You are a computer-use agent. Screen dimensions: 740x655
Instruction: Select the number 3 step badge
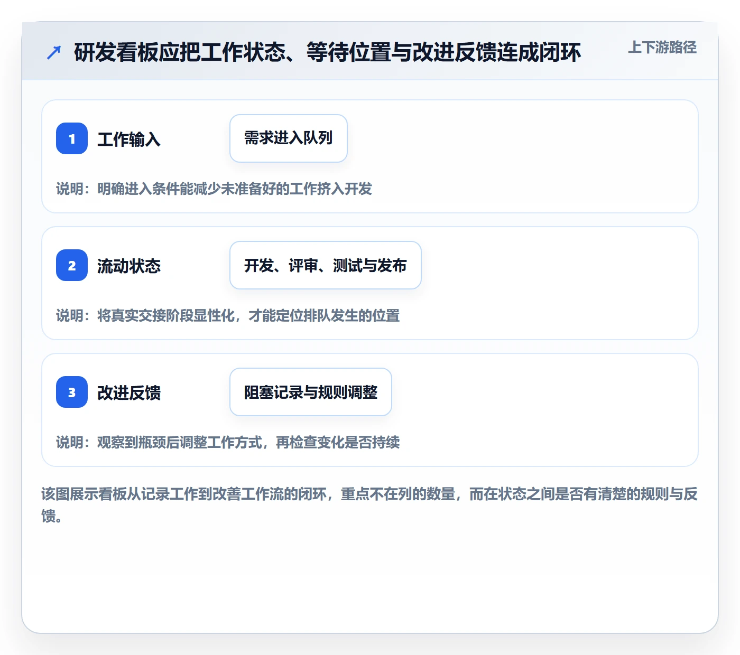click(x=72, y=392)
